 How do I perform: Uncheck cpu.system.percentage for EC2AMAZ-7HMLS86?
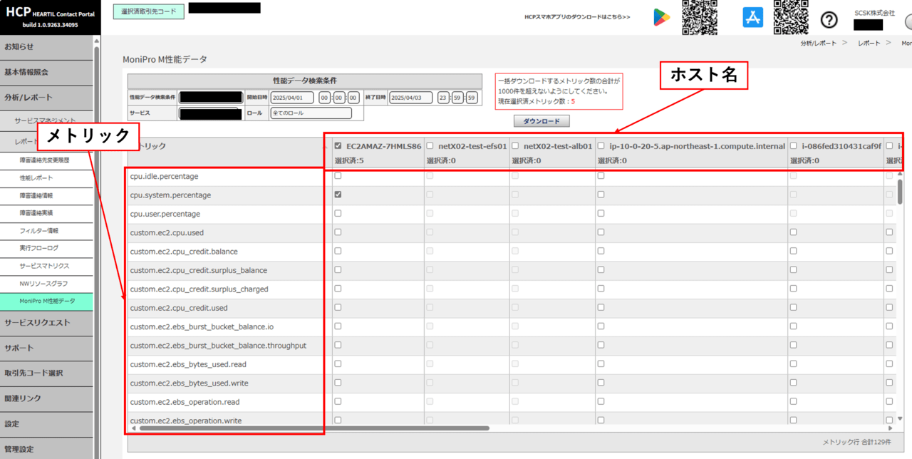338,195
